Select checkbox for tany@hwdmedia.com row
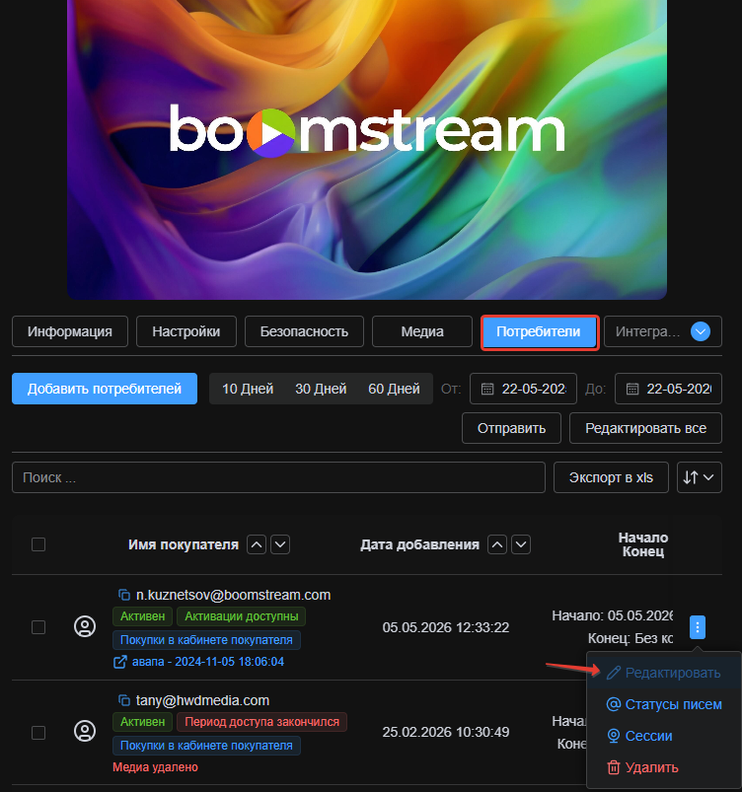This screenshot has width=742, height=792. [x=38, y=733]
